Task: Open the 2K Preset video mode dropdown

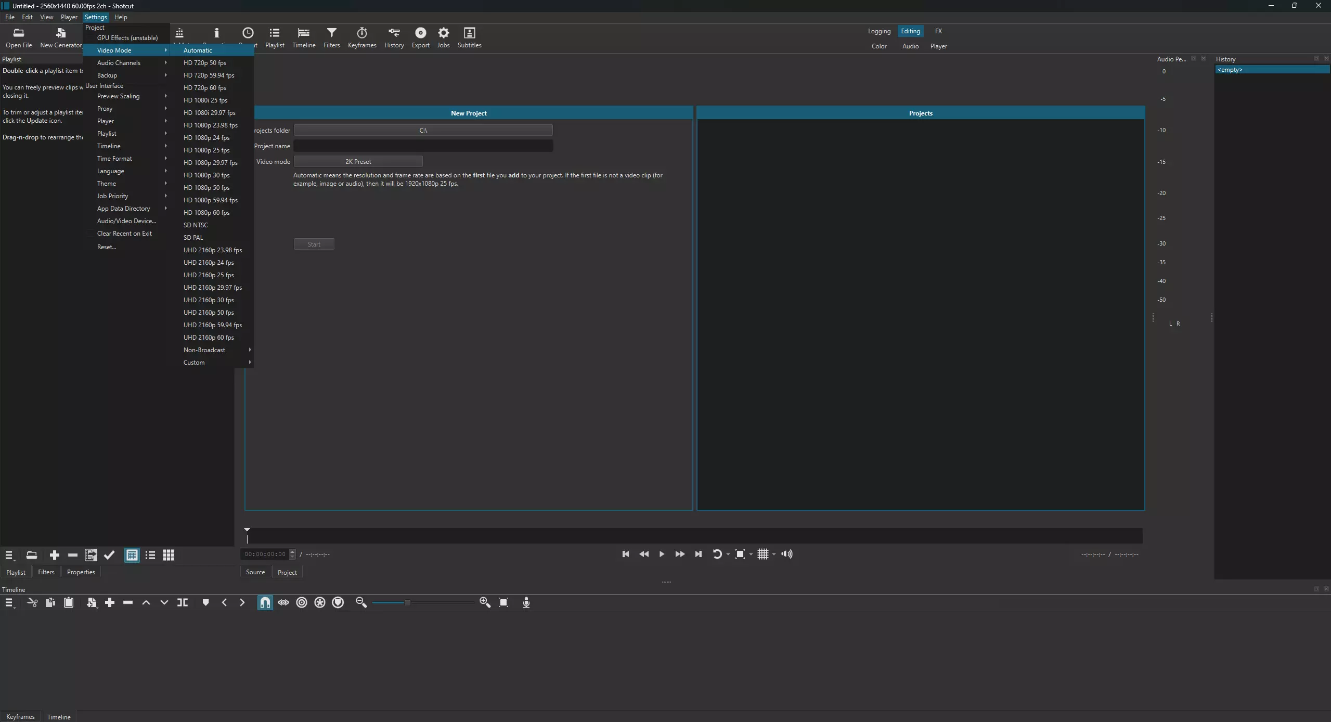Action: tap(358, 162)
